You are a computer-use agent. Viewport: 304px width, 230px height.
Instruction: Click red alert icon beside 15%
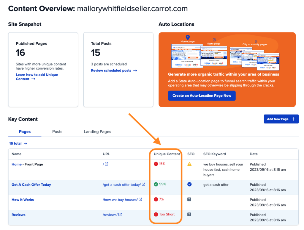point(156,164)
